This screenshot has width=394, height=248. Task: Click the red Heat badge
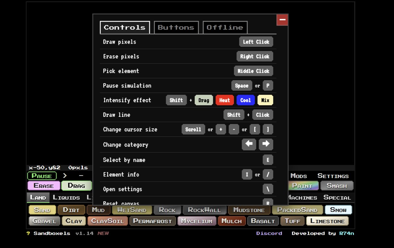pos(225,100)
